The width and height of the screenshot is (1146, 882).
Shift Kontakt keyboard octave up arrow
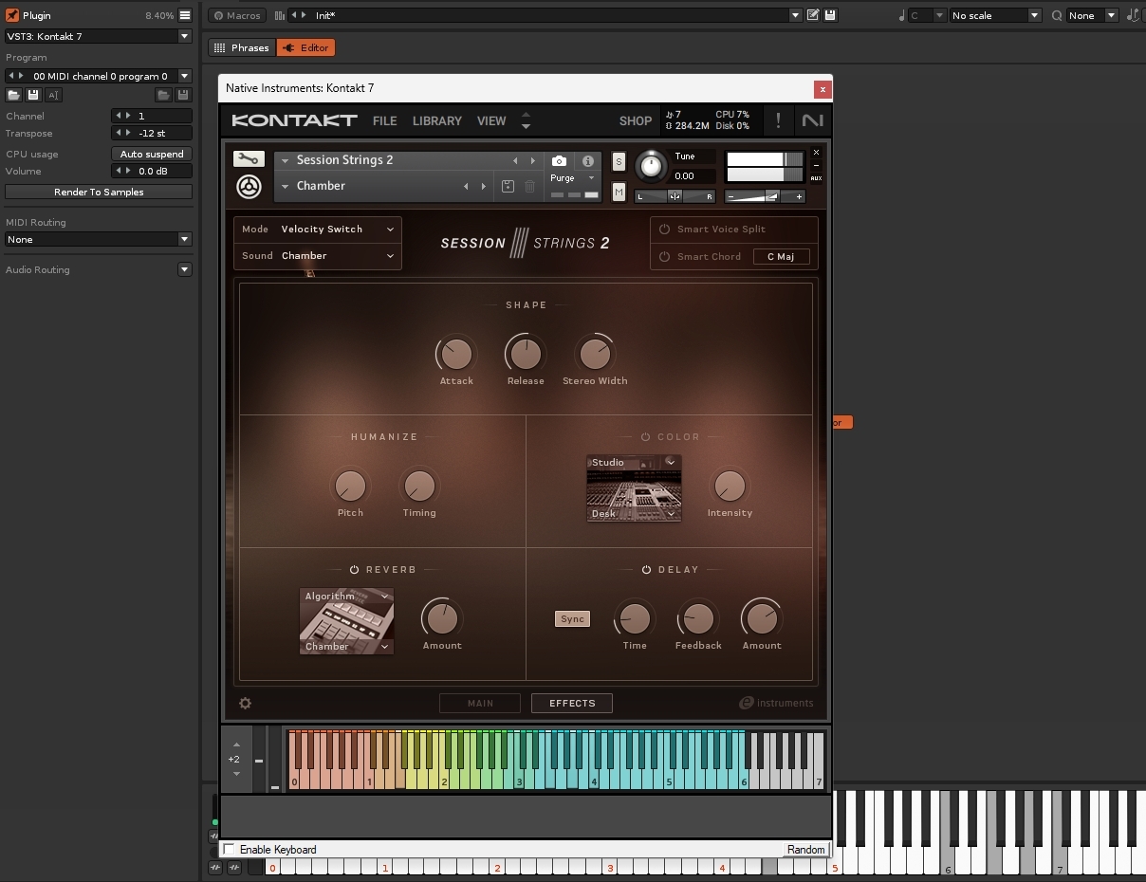click(236, 744)
